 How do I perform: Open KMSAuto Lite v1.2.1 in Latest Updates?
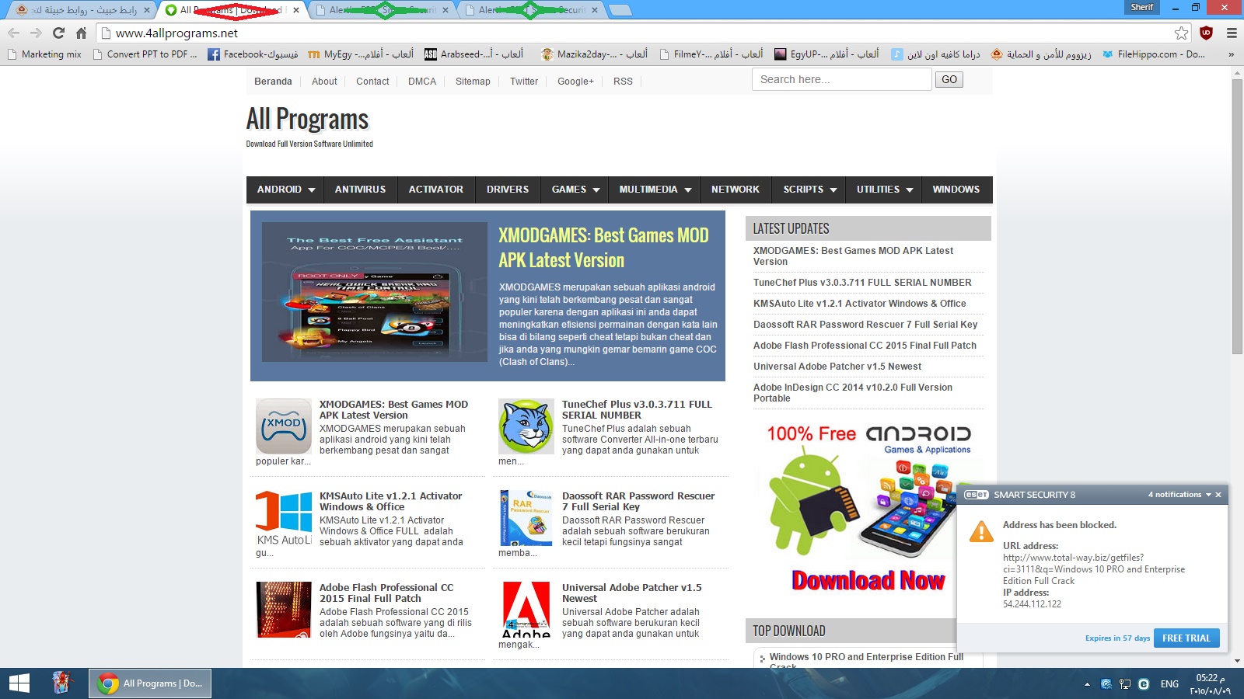pyautogui.click(x=859, y=304)
